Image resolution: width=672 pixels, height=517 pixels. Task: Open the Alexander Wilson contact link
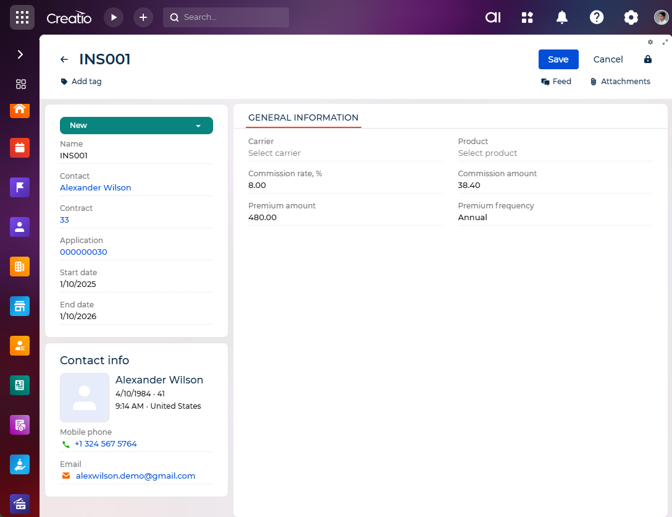click(x=96, y=188)
